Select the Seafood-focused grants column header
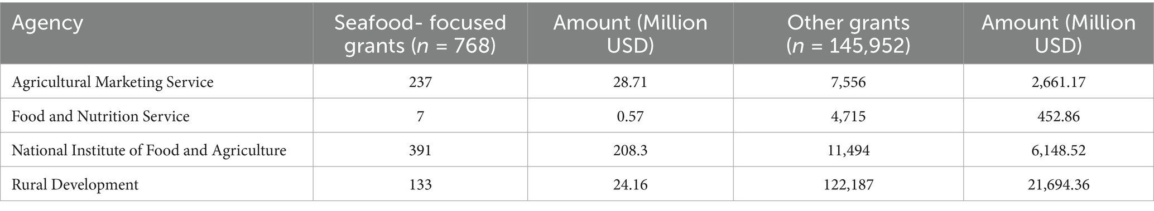1154x211 pixels. point(420,33)
